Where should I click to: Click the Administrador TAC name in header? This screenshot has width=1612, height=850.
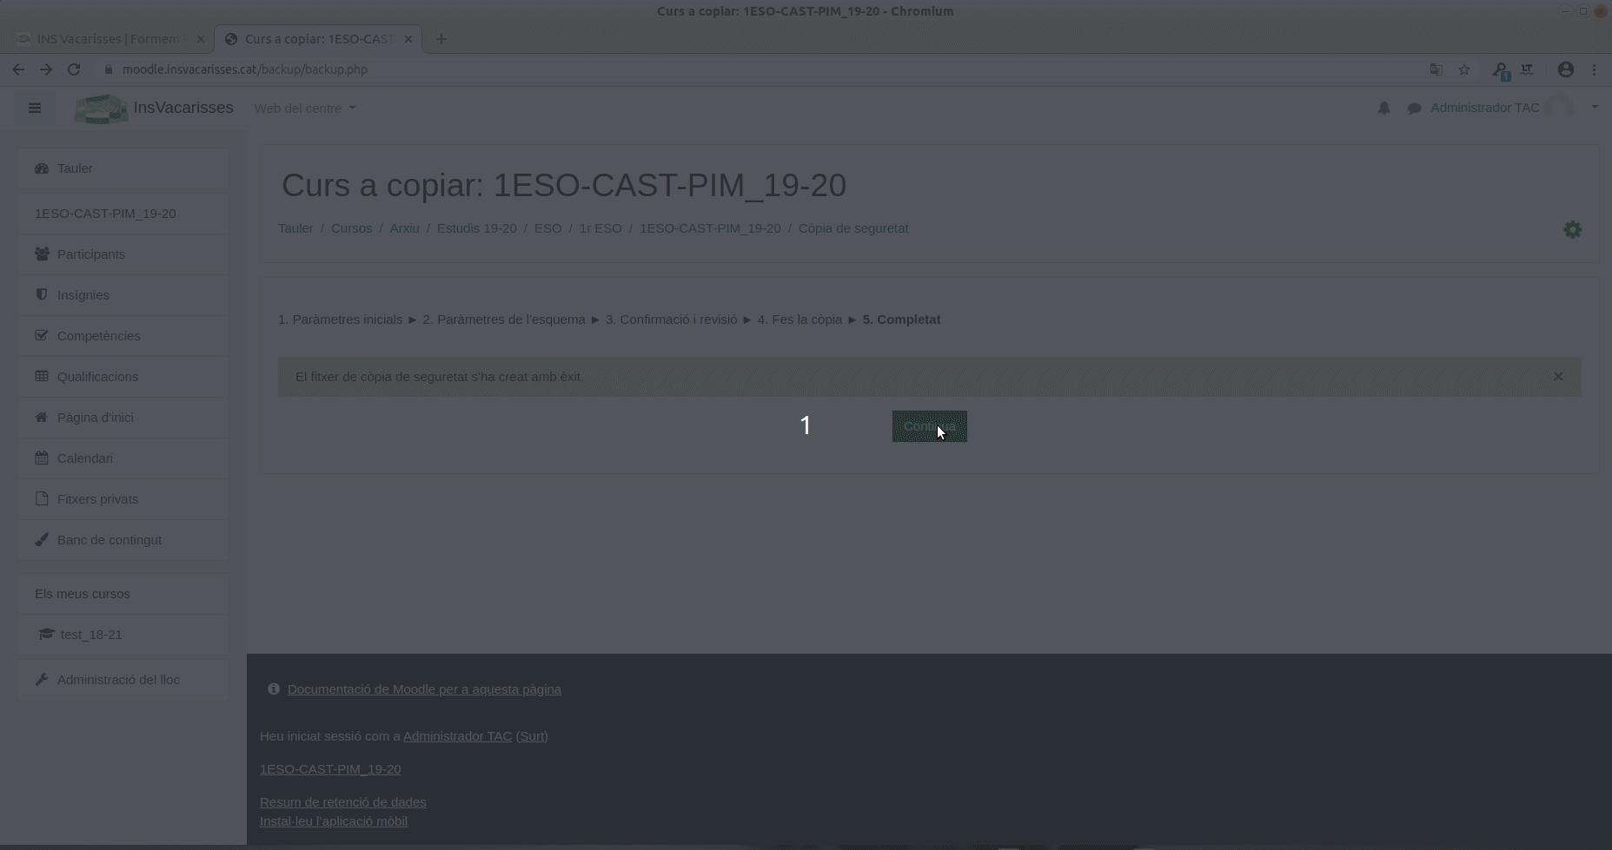click(x=1485, y=108)
